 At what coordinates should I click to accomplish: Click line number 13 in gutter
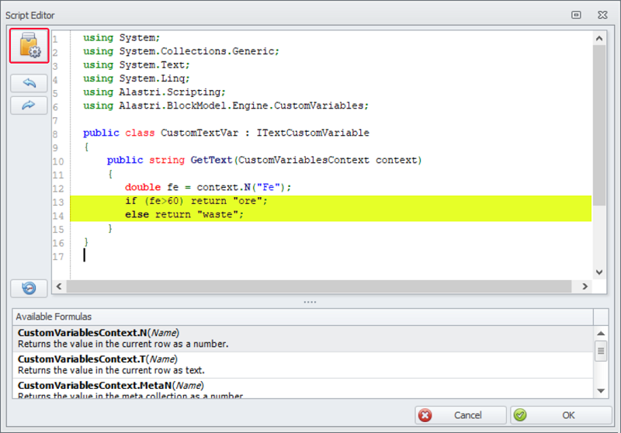pos(58,203)
